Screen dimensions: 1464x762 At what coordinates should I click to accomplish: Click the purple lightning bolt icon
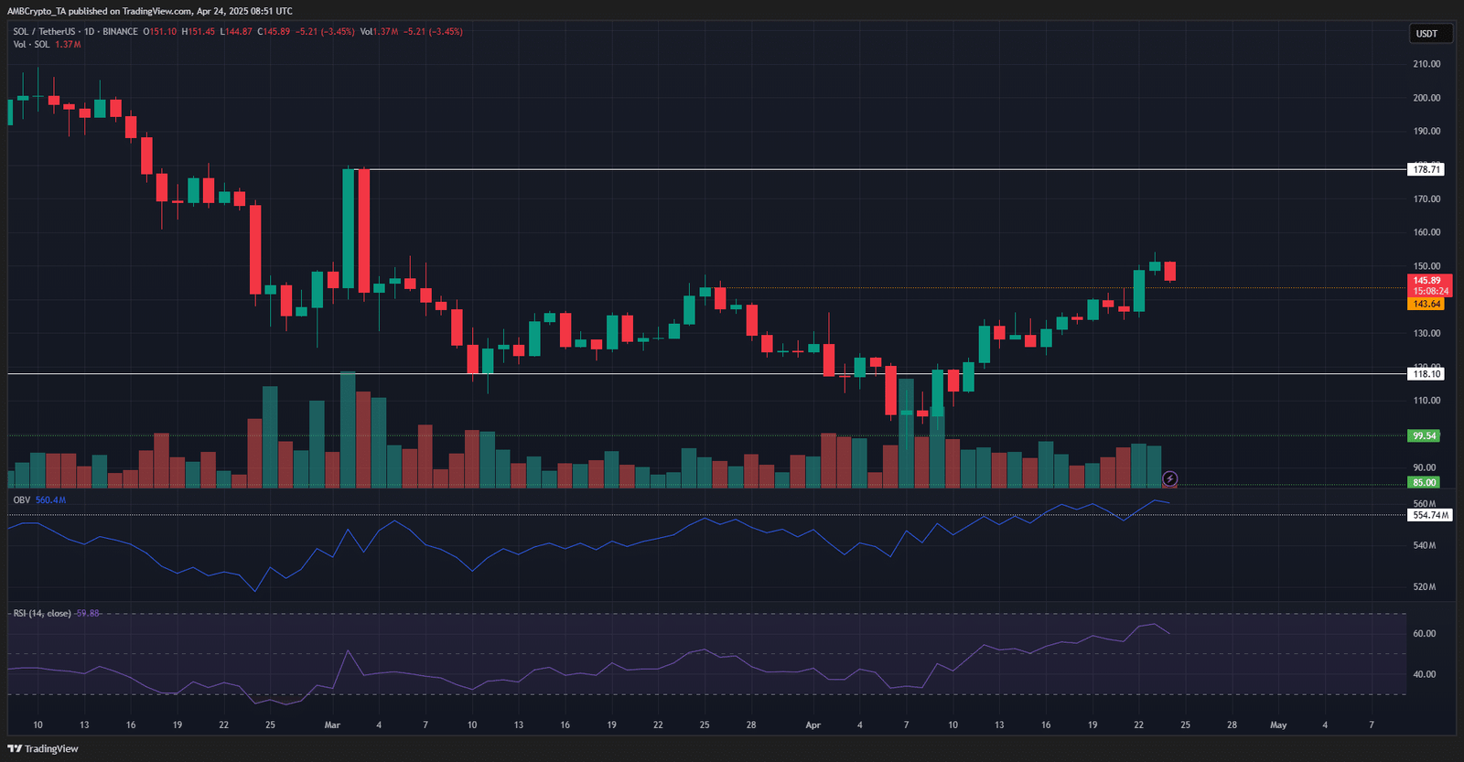pyautogui.click(x=1169, y=478)
